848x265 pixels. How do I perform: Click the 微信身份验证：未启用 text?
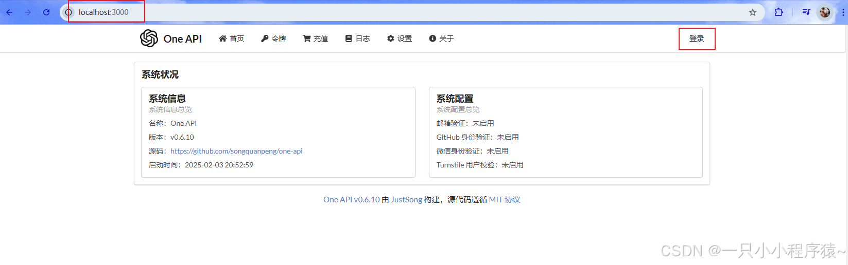point(472,151)
